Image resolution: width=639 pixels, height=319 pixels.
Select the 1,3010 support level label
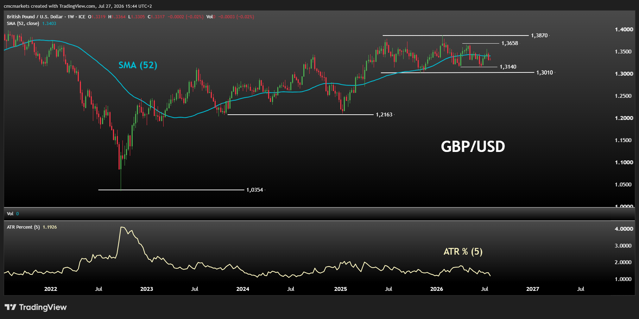(x=544, y=72)
